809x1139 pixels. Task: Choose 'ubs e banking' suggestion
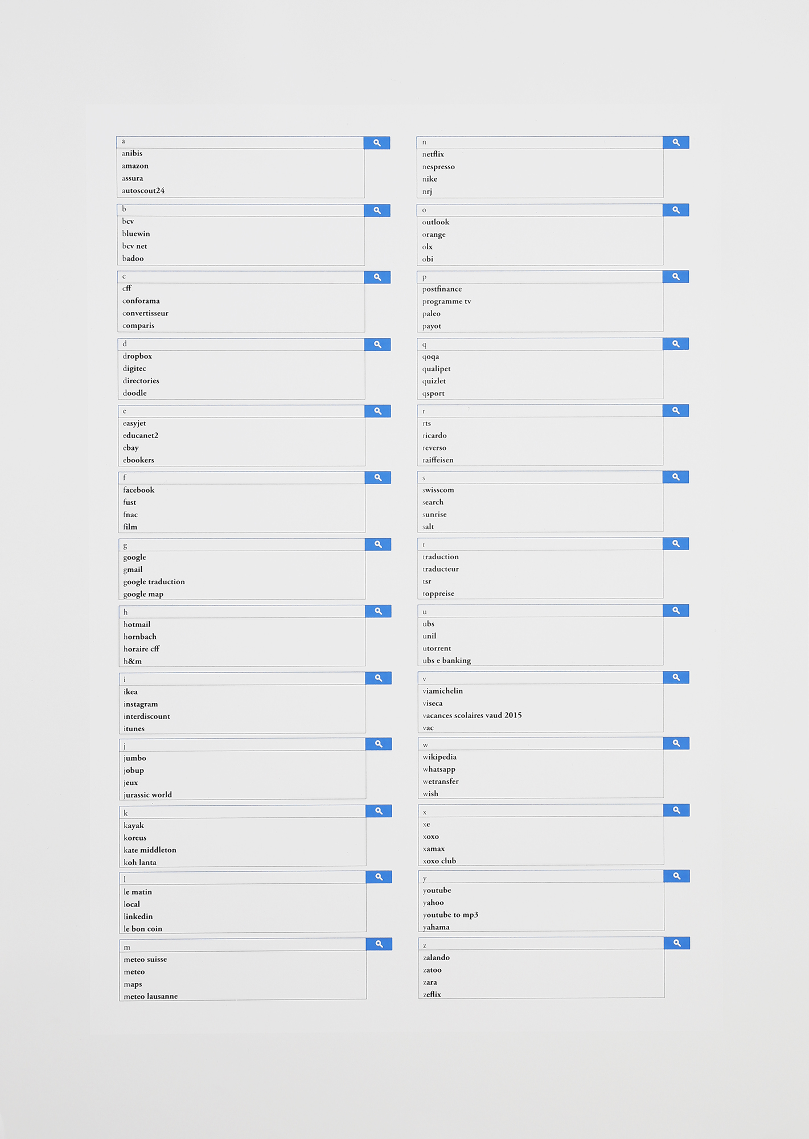point(447,661)
